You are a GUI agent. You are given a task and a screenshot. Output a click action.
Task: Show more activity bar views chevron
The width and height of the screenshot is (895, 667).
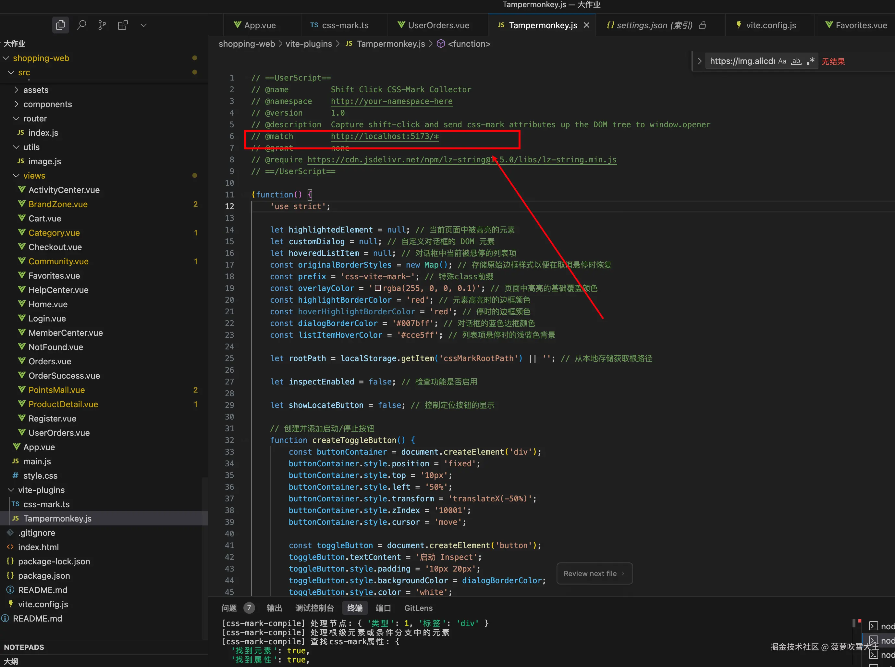[x=144, y=25]
